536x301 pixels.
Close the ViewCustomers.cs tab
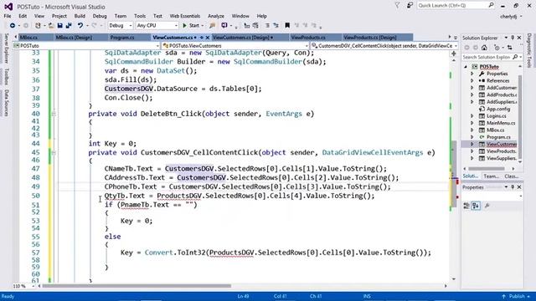coord(208,38)
